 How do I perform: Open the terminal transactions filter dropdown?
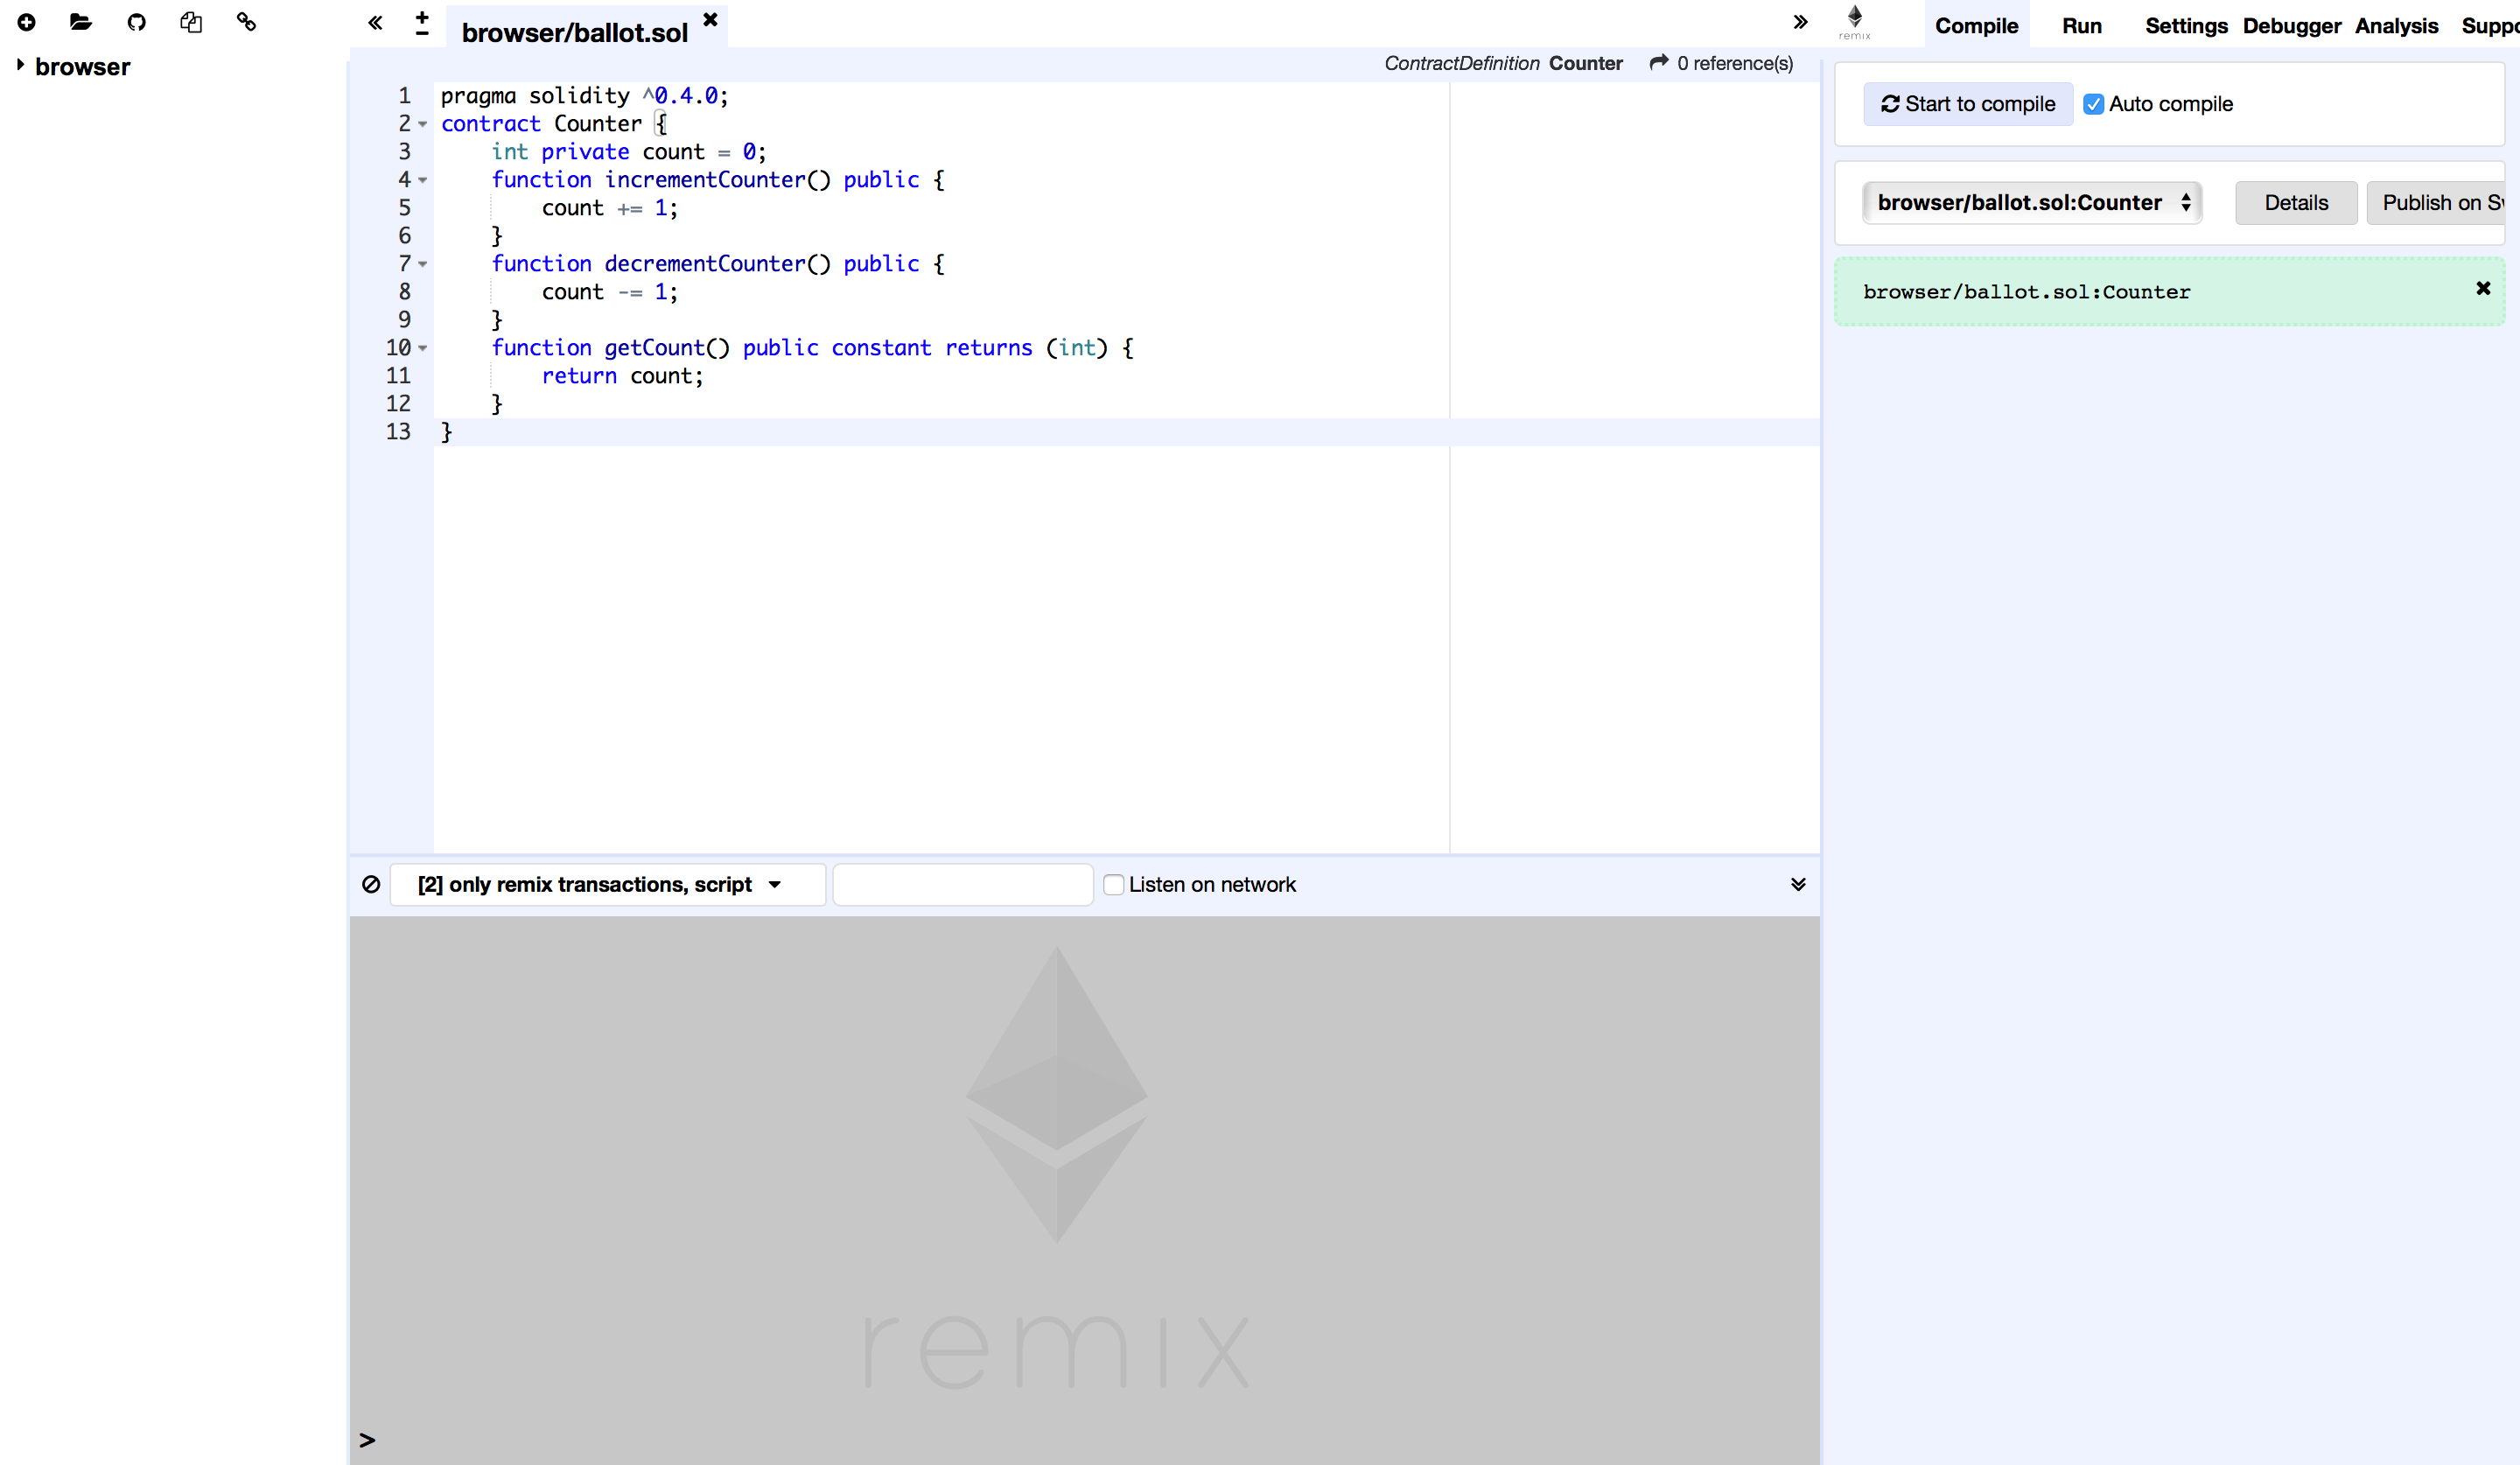(x=605, y=884)
